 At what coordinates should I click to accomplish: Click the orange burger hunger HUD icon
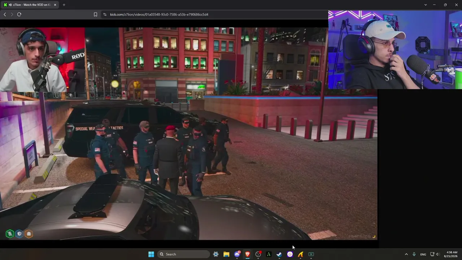point(29,234)
